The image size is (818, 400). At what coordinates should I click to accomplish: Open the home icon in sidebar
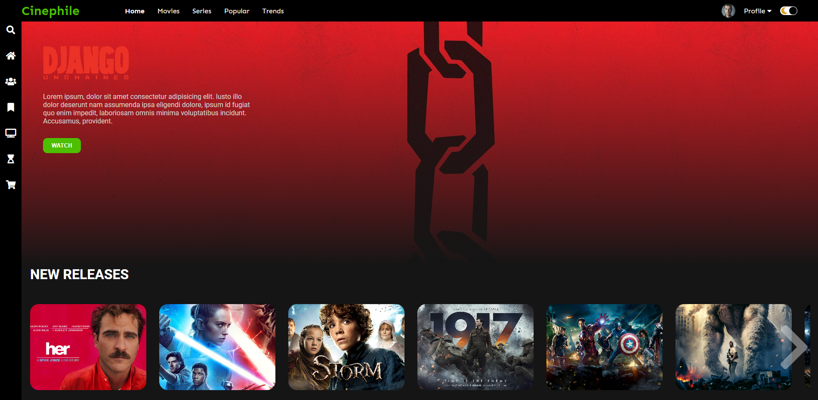[x=11, y=56]
